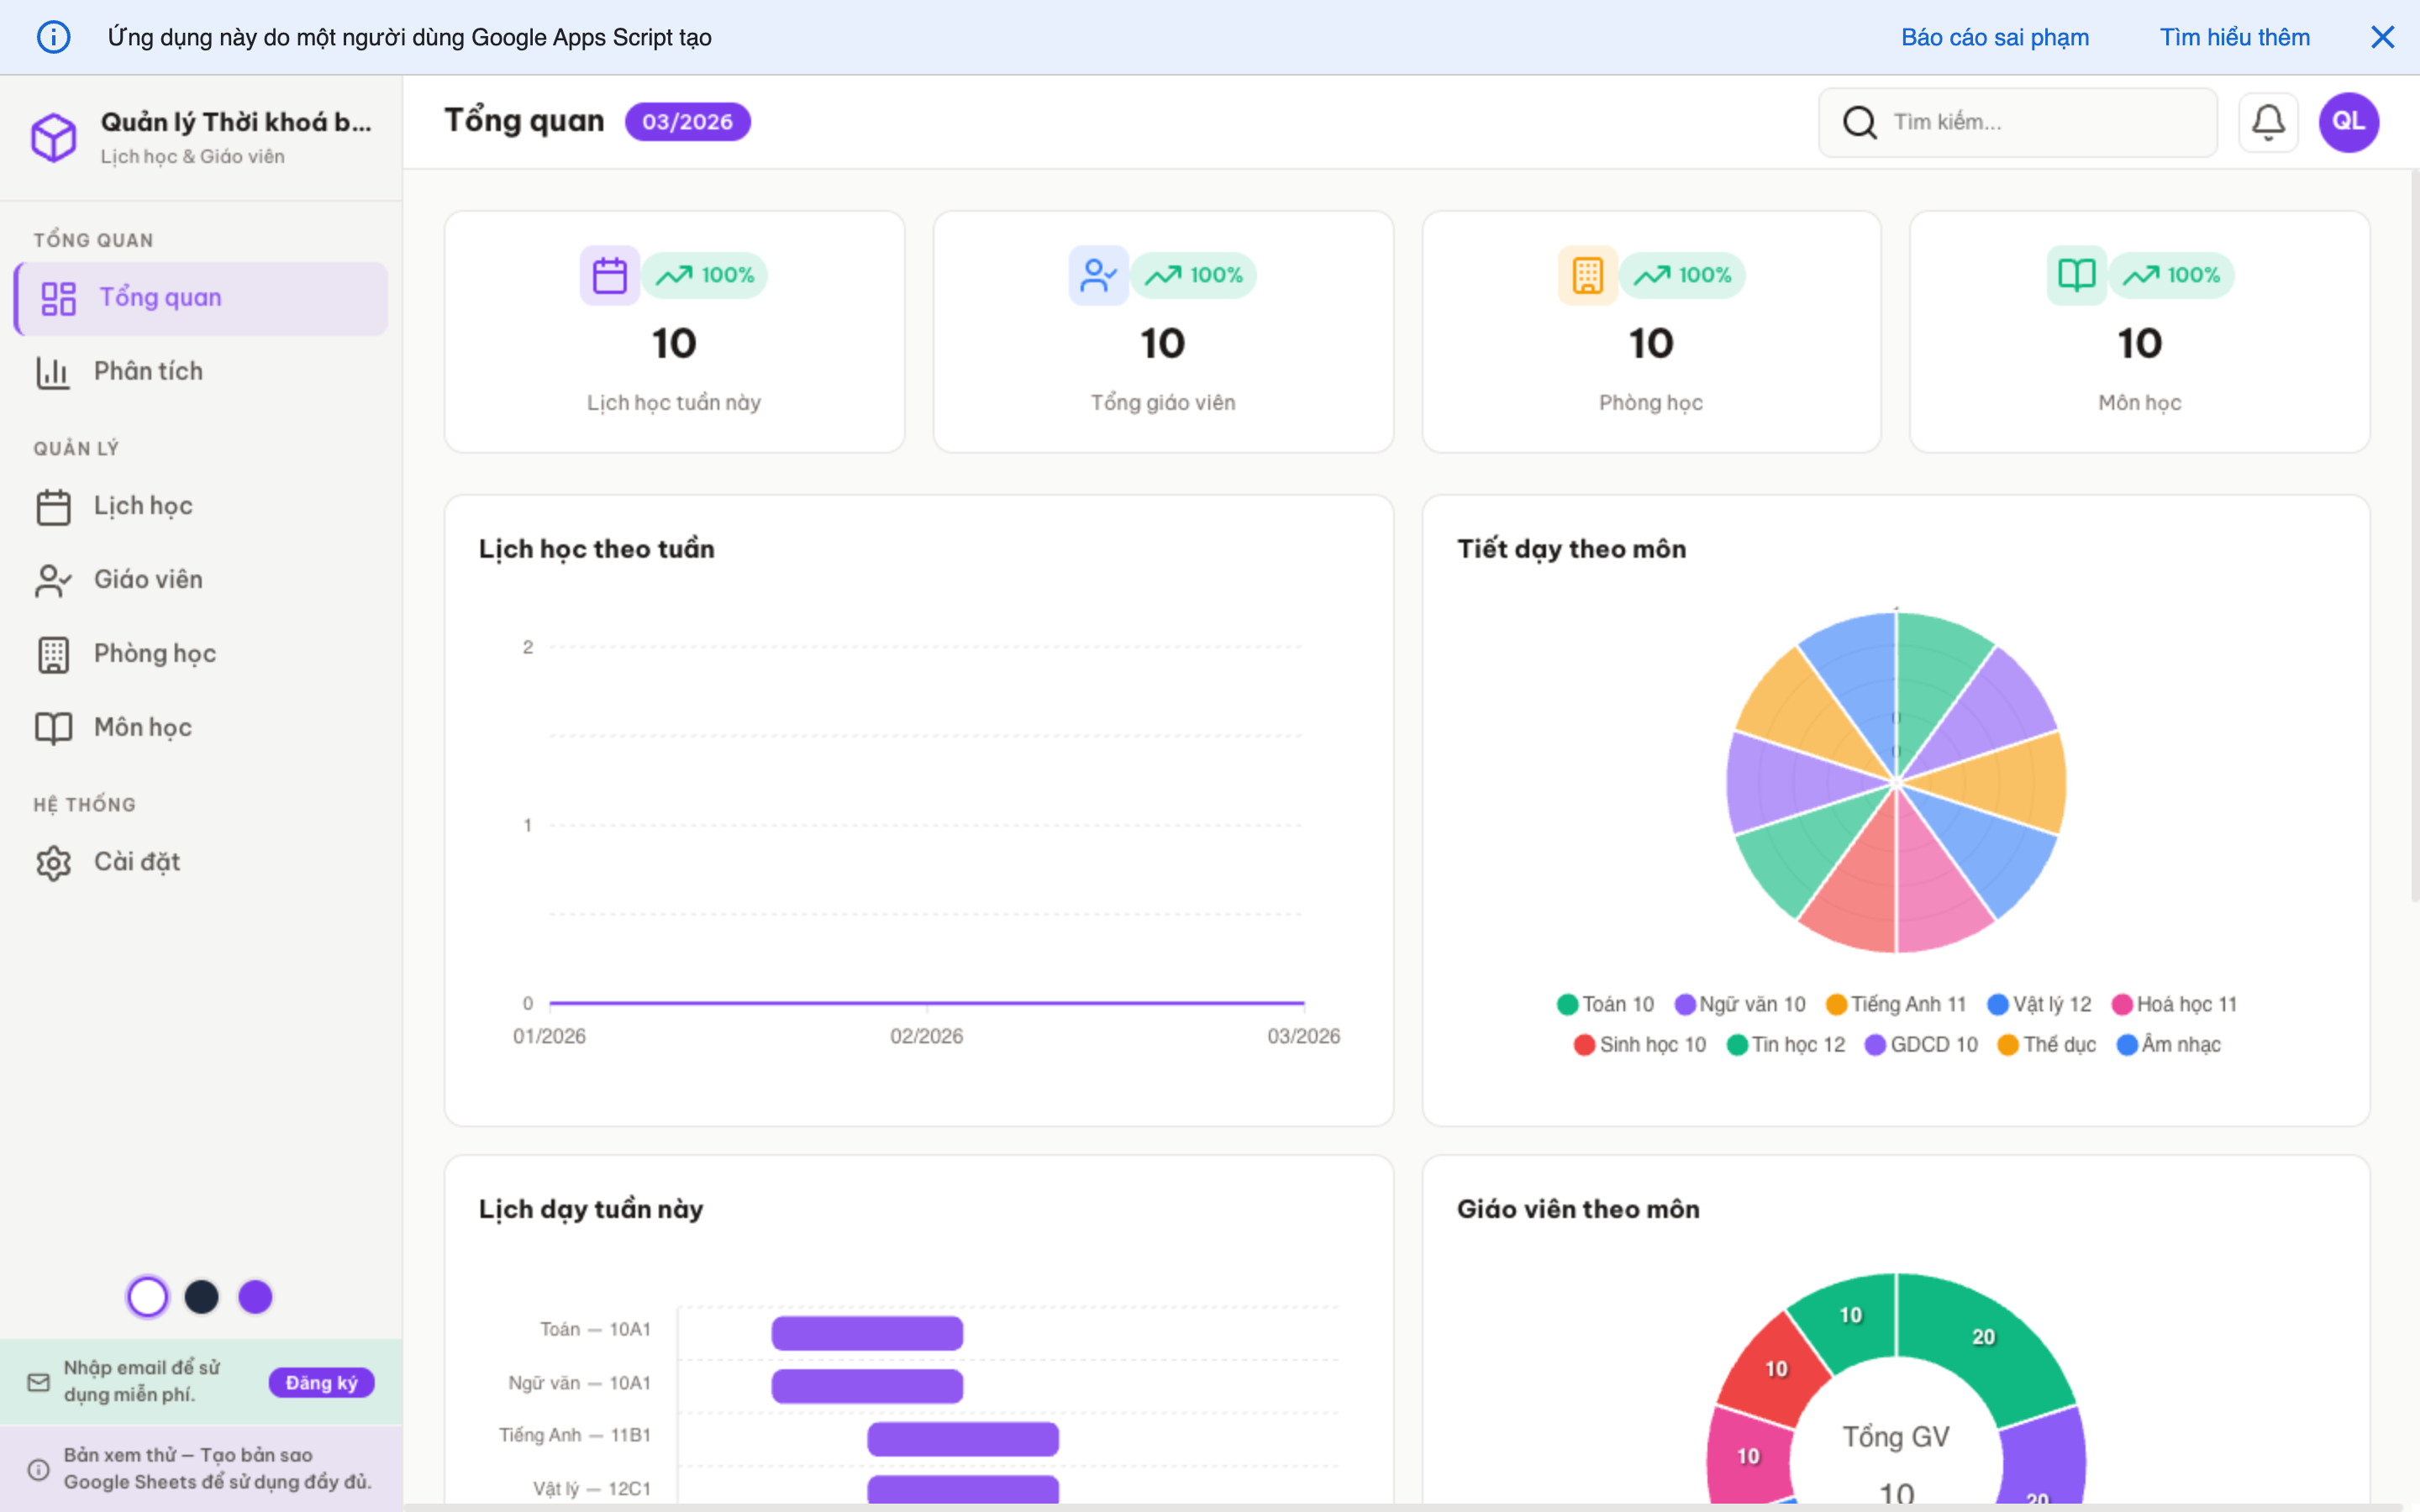Select the dark navy theme swatch
The image size is (2420, 1512).
coord(202,1297)
